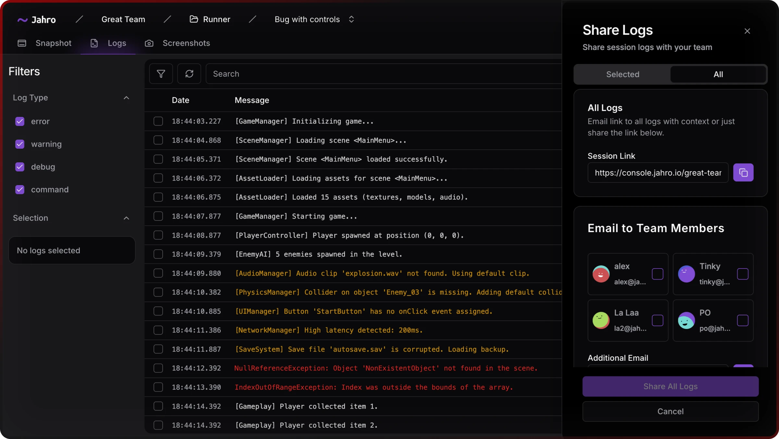Click the 'autosave.sav is corrupted' warning message

(x=372, y=349)
